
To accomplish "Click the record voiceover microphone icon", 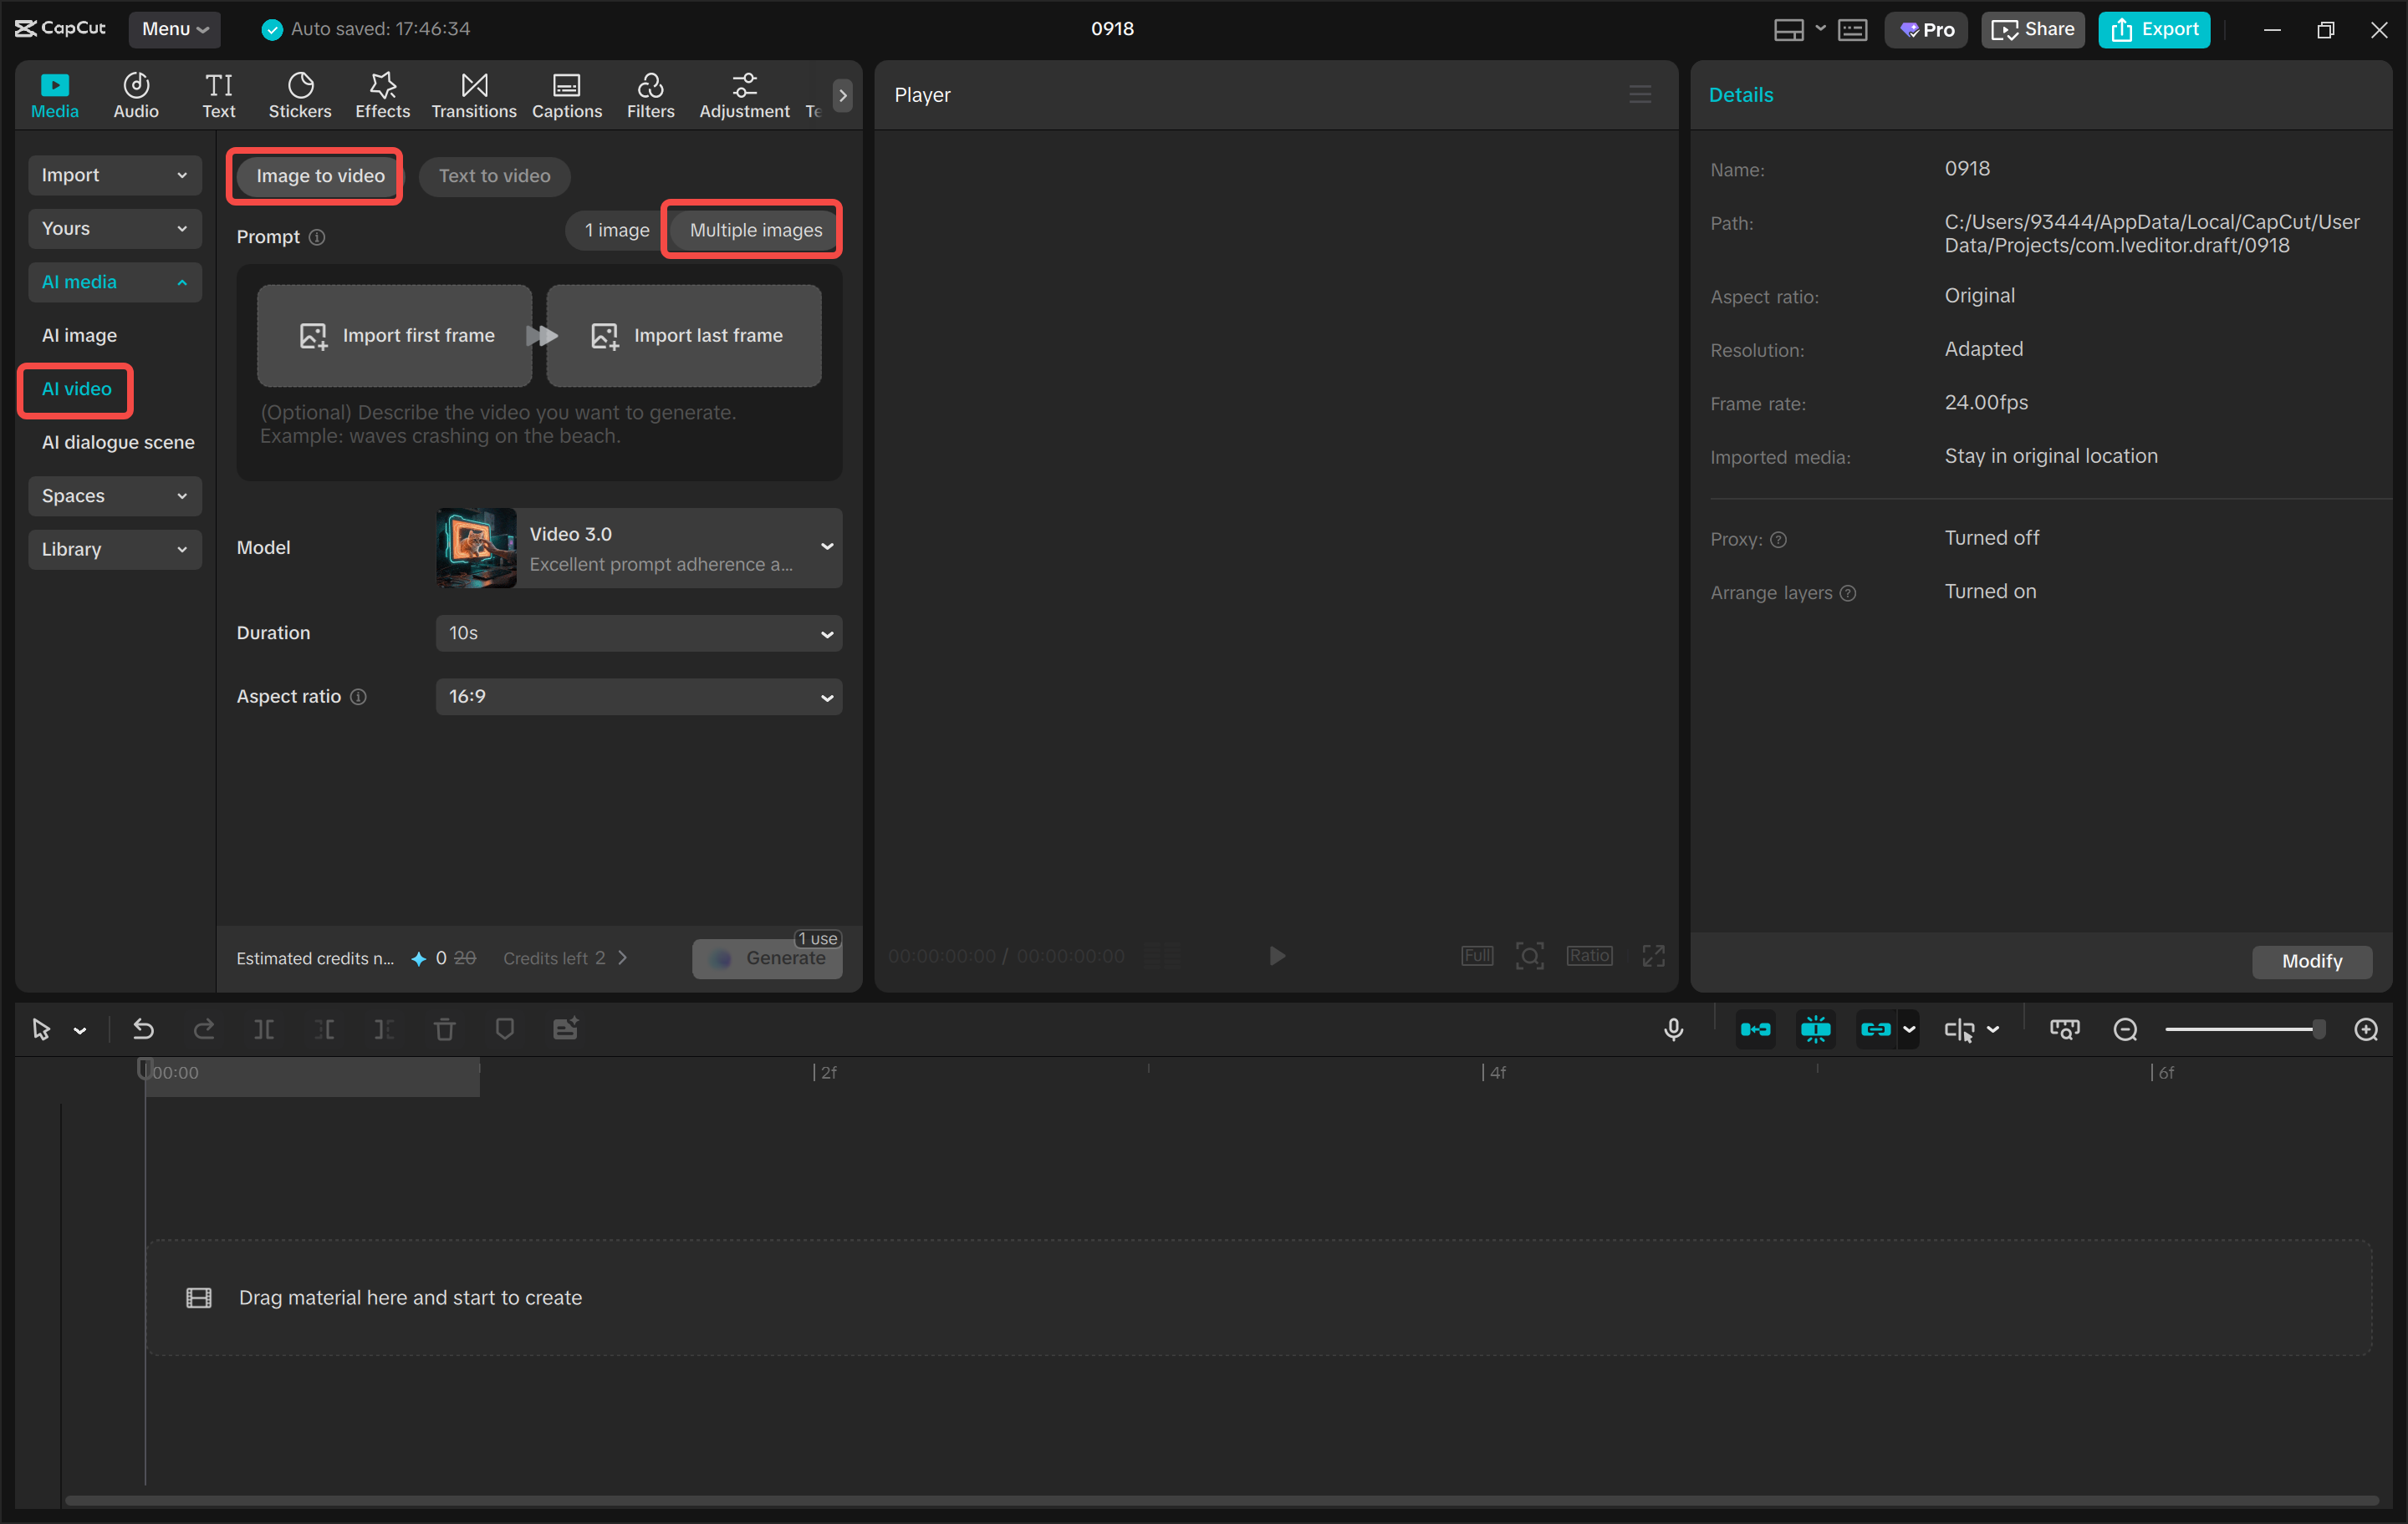I will pyautogui.click(x=1674, y=1029).
